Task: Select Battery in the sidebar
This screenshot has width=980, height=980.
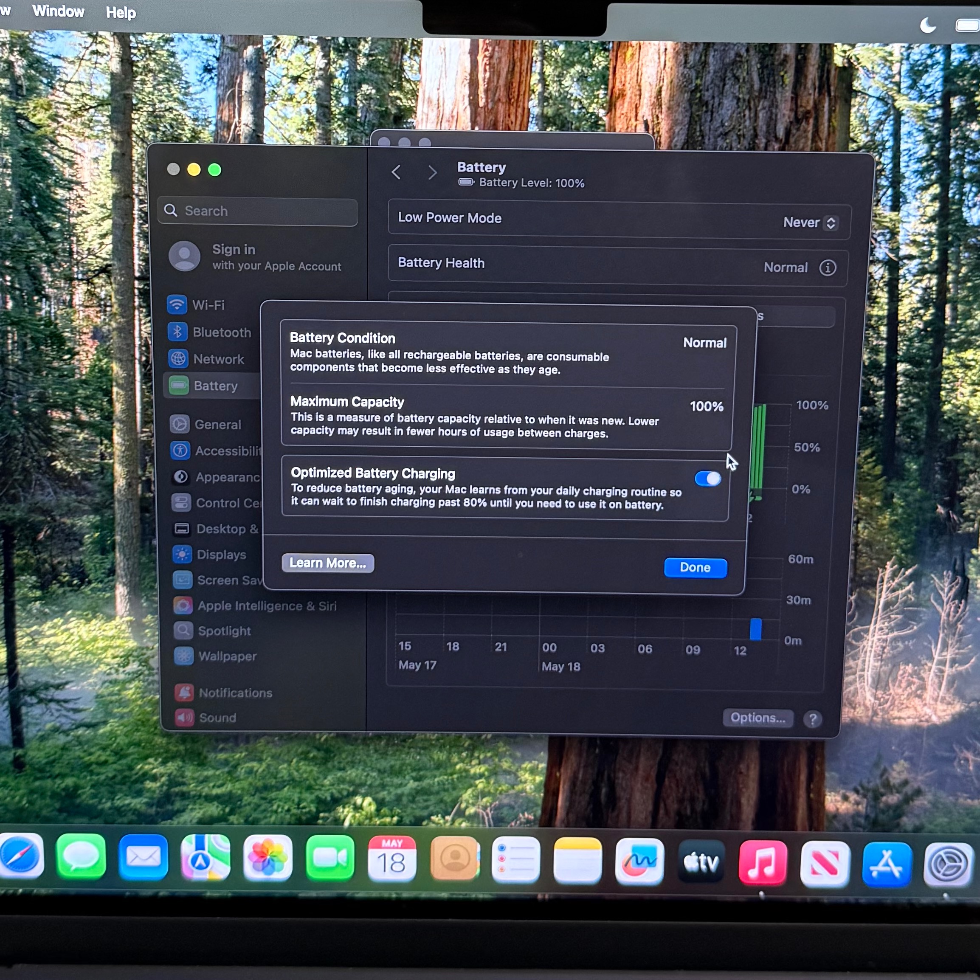Action: click(211, 386)
